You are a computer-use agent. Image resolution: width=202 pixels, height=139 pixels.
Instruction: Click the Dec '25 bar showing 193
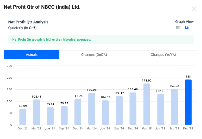[x=188, y=102]
